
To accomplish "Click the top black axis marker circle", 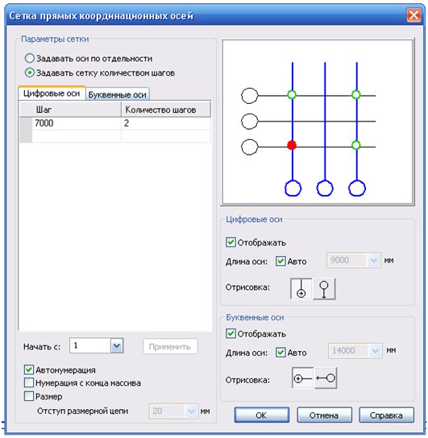I will 249,96.
